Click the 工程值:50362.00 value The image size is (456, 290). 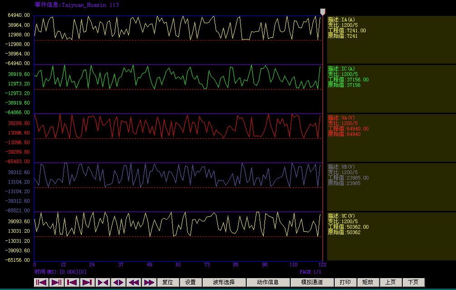coord(348,227)
